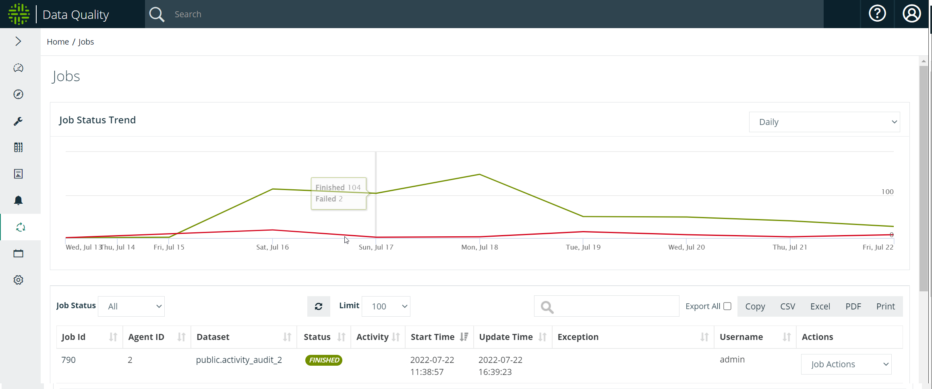Screen dimensions: 932x389
Task: Open the alerts bell icon in sidebar
Action: tap(18, 200)
